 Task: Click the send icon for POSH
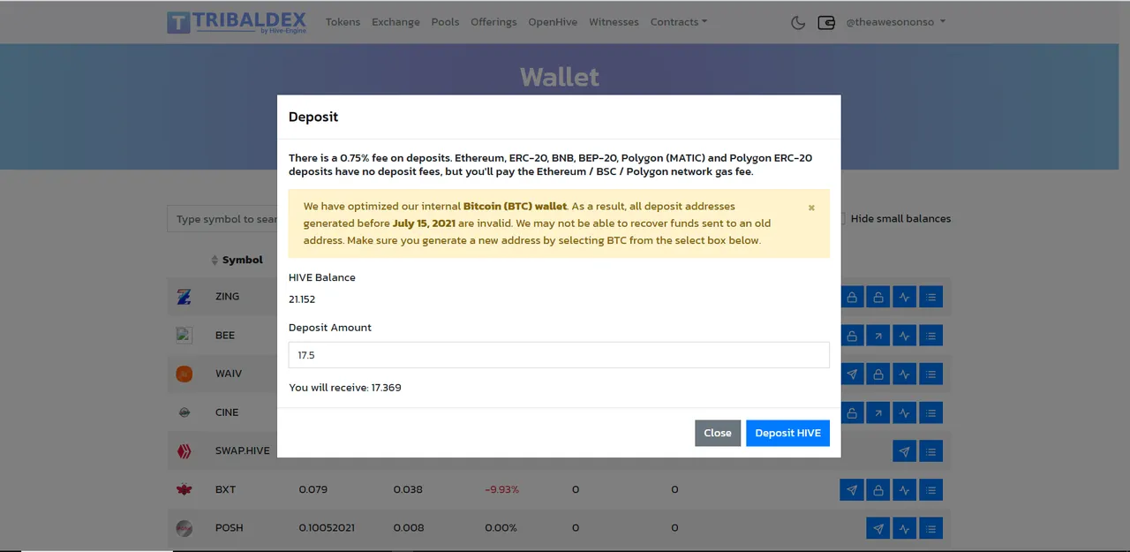coord(878,528)
